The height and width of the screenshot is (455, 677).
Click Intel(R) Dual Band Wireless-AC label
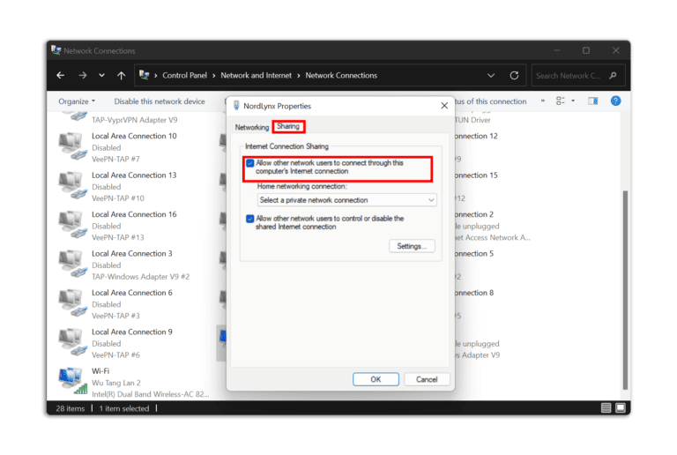(x=150, y=394)
